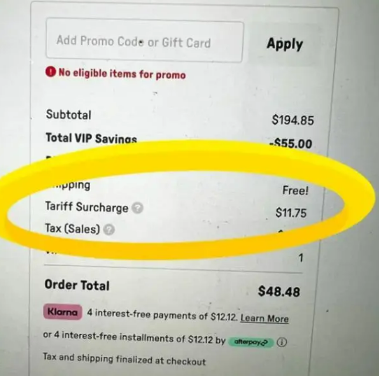Click the Tariff Surcharge label text

point(87,207)
